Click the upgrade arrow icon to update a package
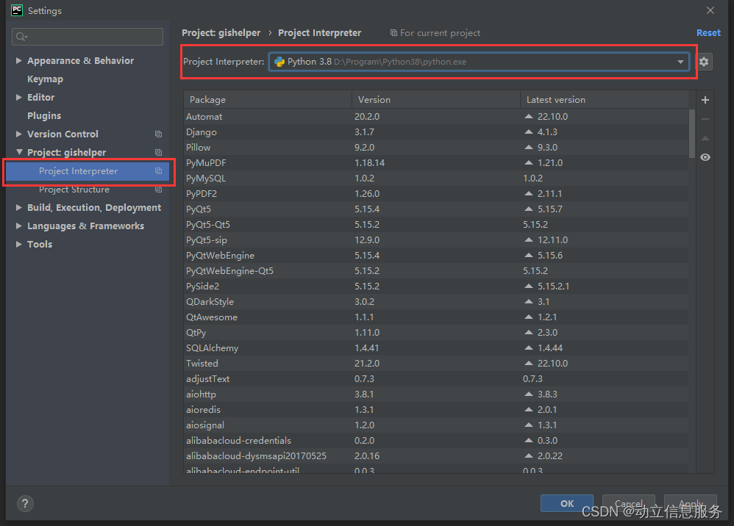Screen dimensions: 734x526 pyautogui.click(x=705, y=137)
